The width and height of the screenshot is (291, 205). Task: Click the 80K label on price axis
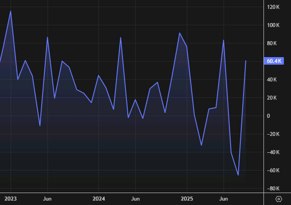(x=274, y=43)
